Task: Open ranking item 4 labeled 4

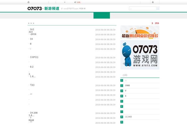Action: [126, 96]
